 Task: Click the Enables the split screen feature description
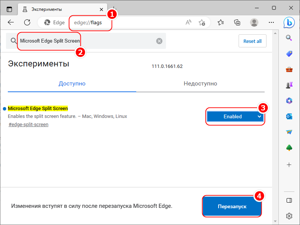pyautogui.click(x=67, y=116)
